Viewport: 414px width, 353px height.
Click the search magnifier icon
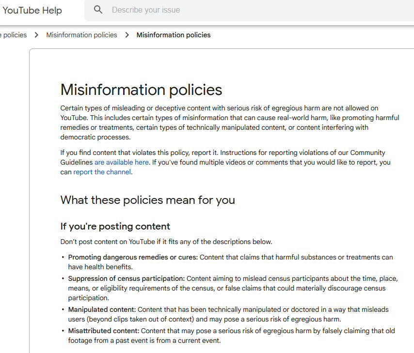pyautogui.click(x=98, y=10)
